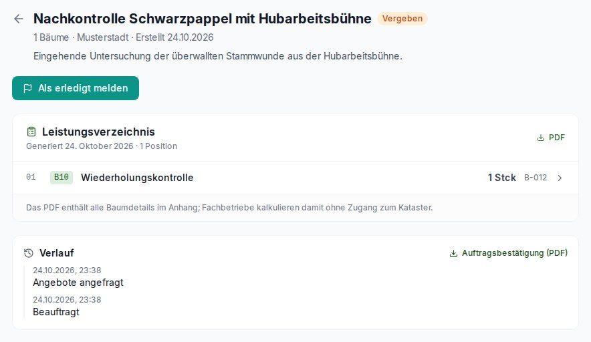This screenshot has width=591, height=342.
Task: Download the Auftragsbestätigung (PDF)
Action: (x=509, y=253)
